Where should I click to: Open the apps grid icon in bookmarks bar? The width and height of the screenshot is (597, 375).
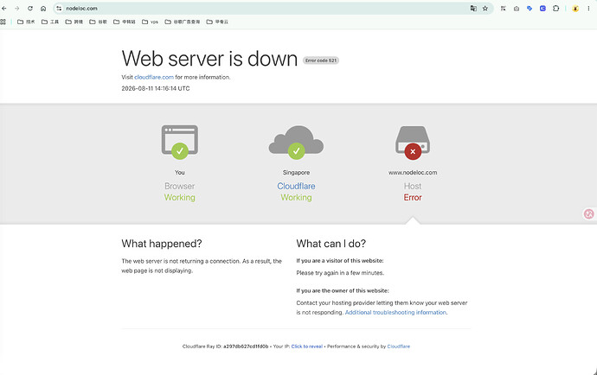(x=3, y=22)
